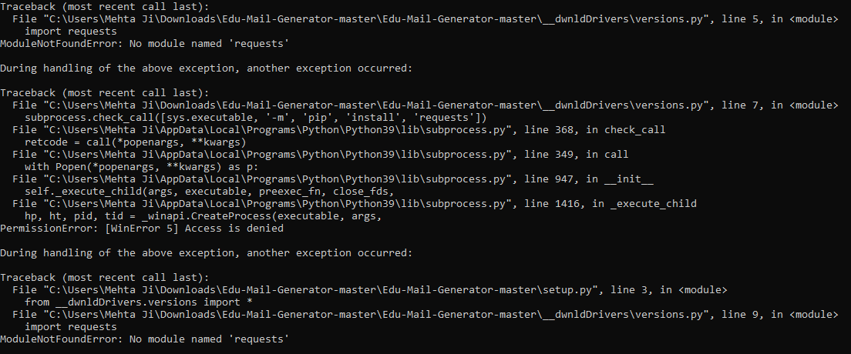The image size is (851, 354).
Task: Click the '__dwnldDrivers.versions import *' code line
Action: 139,302
